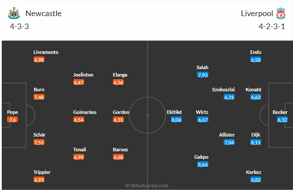
Task: Click the Newcastle club crest icon
Action: click(14, 13)
